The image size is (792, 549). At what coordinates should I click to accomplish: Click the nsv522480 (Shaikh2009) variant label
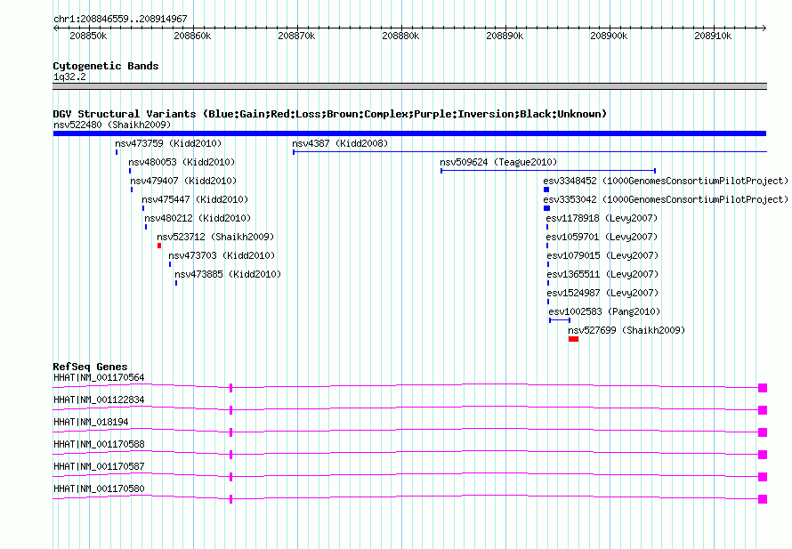112,125
